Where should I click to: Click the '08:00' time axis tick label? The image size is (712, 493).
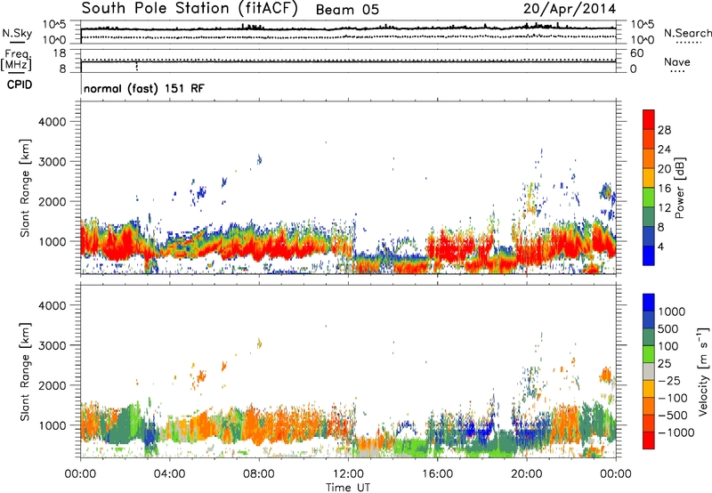258,474
